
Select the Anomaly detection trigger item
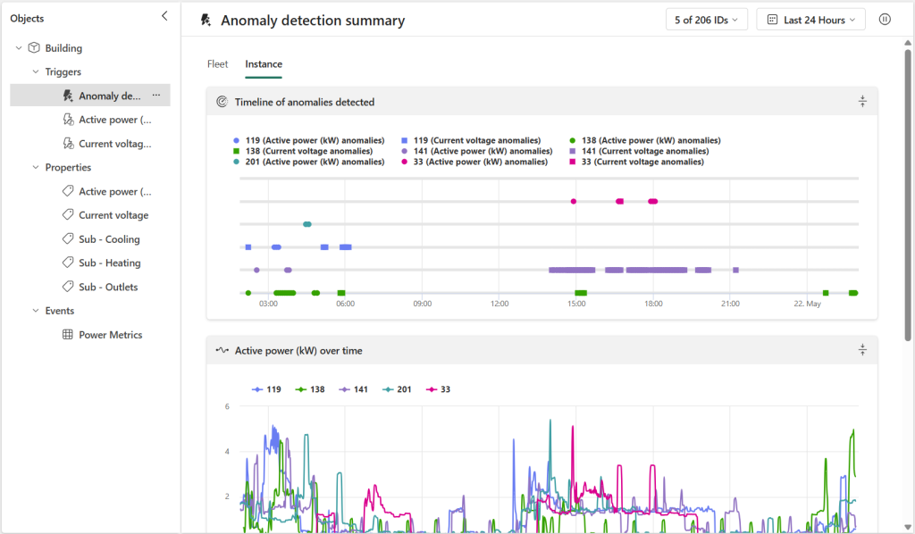[x=90, y=95]
